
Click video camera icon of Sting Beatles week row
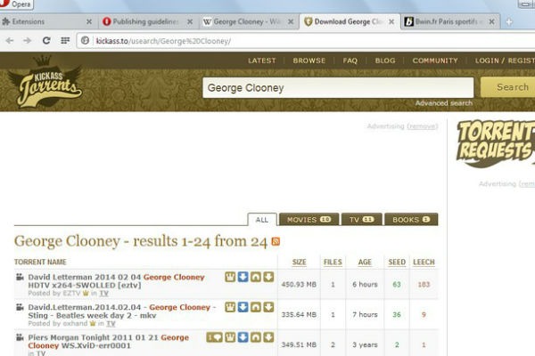(20, 307)
